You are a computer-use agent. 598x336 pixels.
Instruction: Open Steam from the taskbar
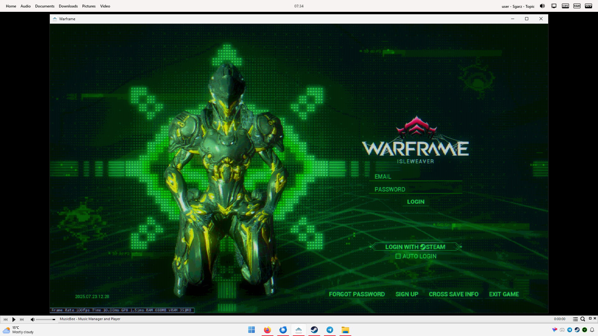click(x=314, y=330)
